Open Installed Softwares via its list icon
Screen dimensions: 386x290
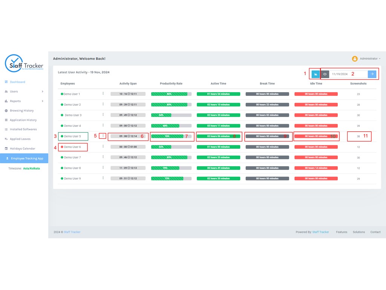[x=6, y=129]
